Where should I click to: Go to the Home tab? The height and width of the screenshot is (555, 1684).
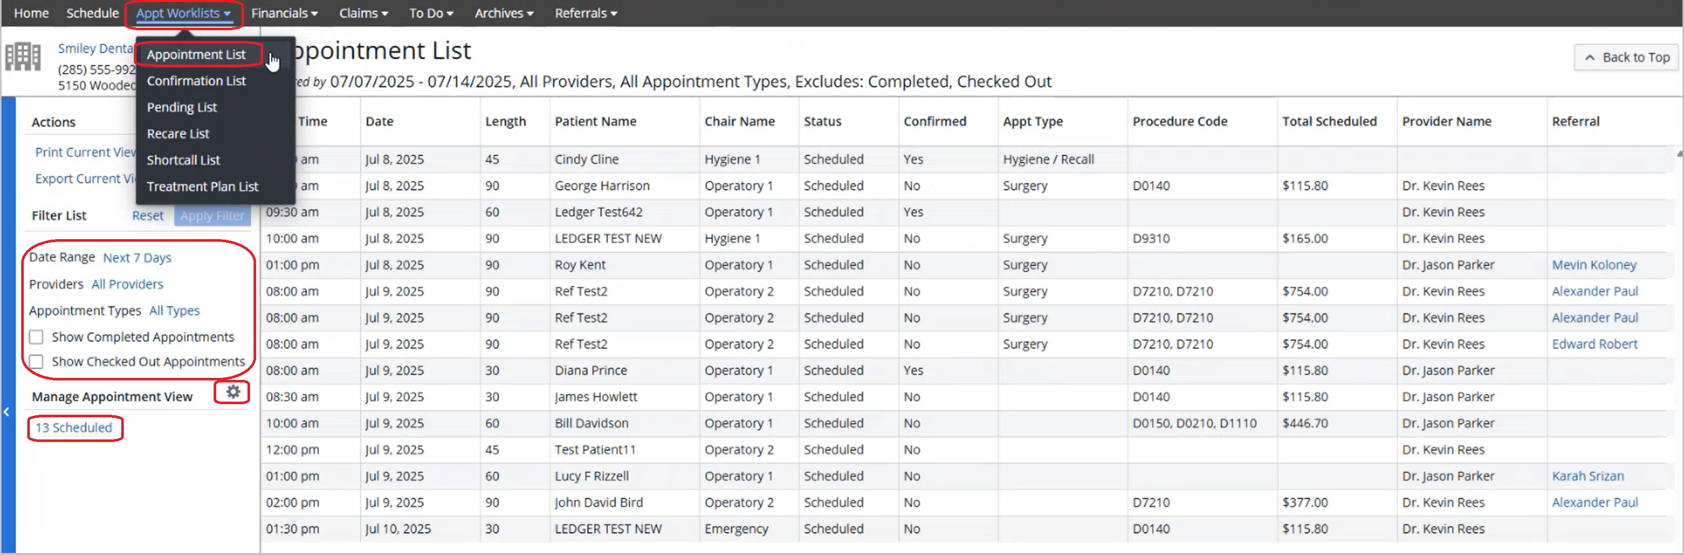pyautogui.click(x=31, y=13)
